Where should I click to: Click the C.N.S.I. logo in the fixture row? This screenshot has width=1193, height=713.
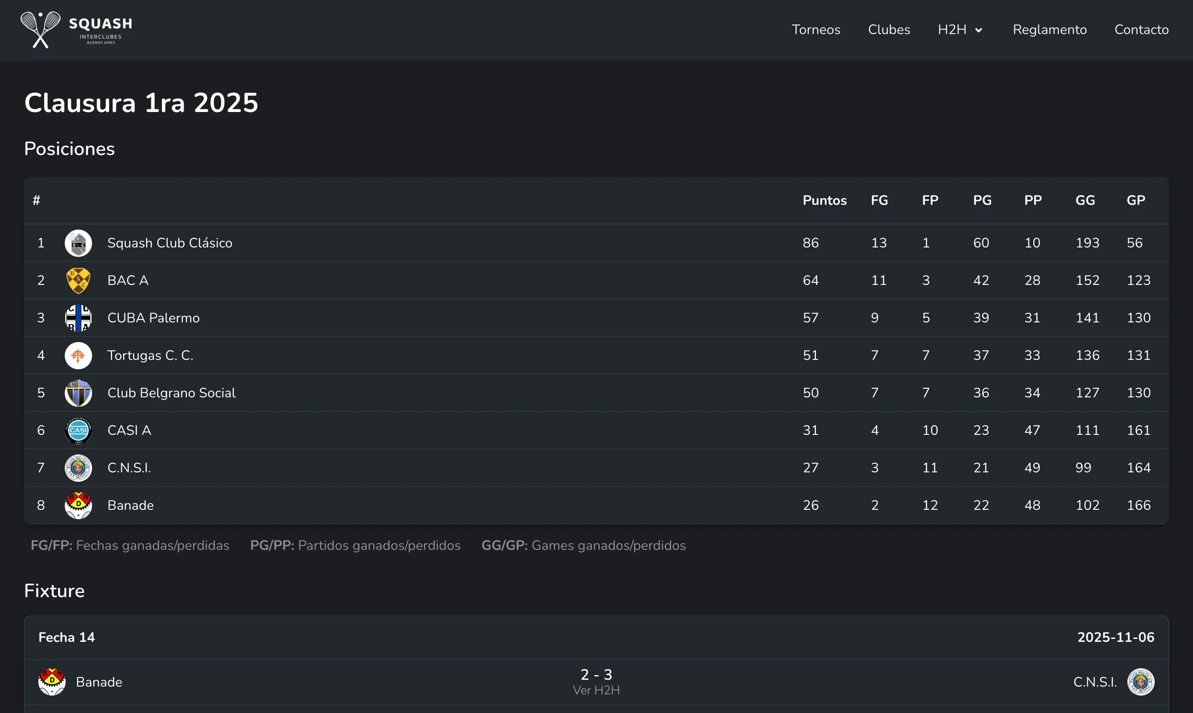click(x=1141, y=681)
